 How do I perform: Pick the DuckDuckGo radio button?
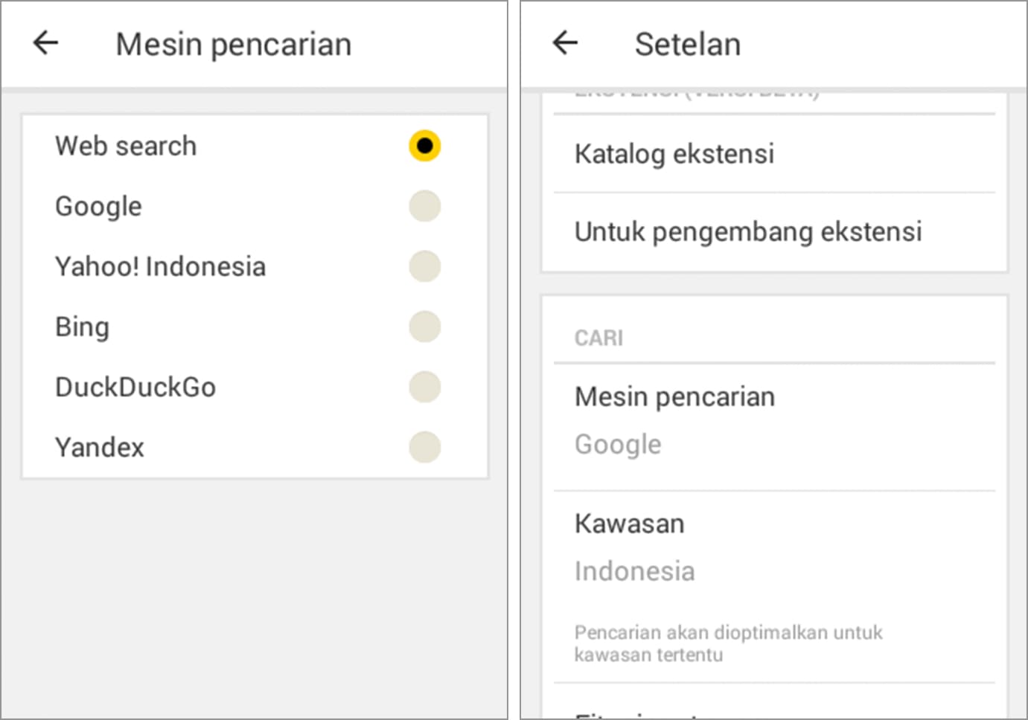pos(424,387)
